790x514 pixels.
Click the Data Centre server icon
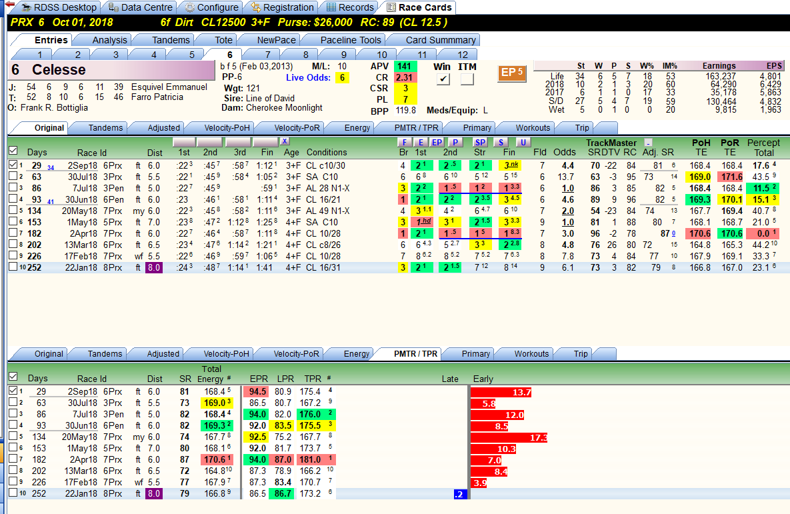click(114, 7)
